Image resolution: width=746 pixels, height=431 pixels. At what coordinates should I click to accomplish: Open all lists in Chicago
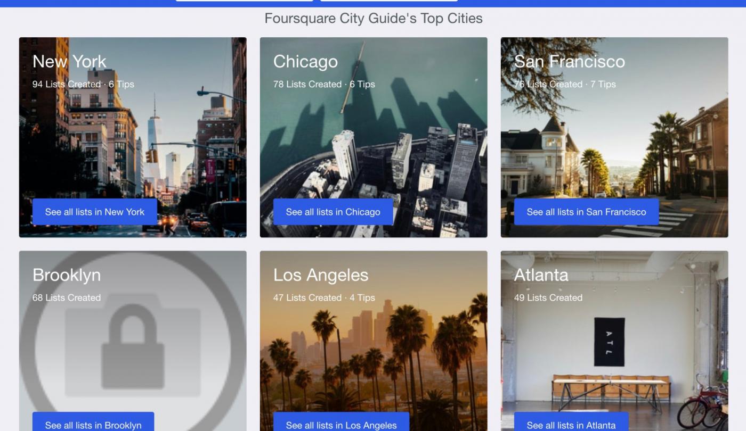click(333, 212)
